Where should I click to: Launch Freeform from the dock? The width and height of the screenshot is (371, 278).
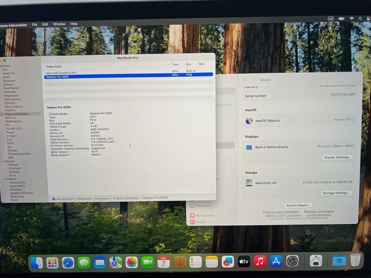point(227,262)
